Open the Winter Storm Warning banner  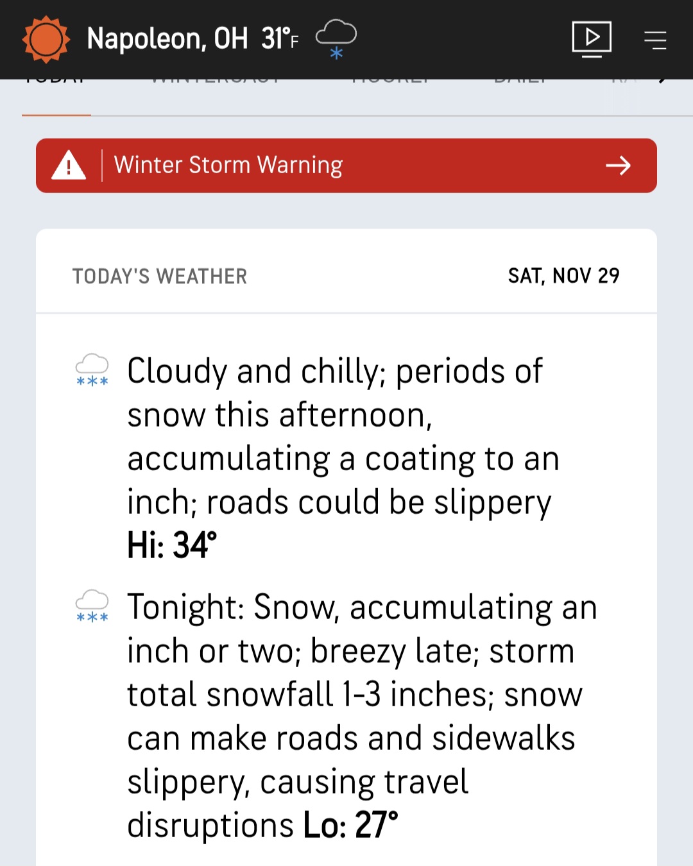[x=346, y=166]
